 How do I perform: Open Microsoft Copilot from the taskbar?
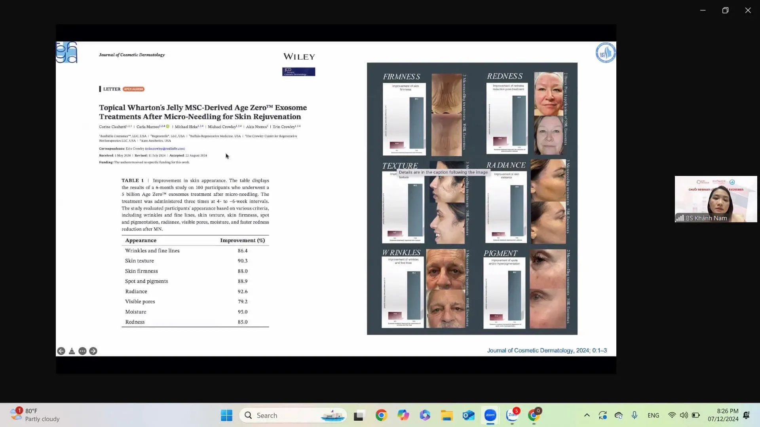point(403,415)
